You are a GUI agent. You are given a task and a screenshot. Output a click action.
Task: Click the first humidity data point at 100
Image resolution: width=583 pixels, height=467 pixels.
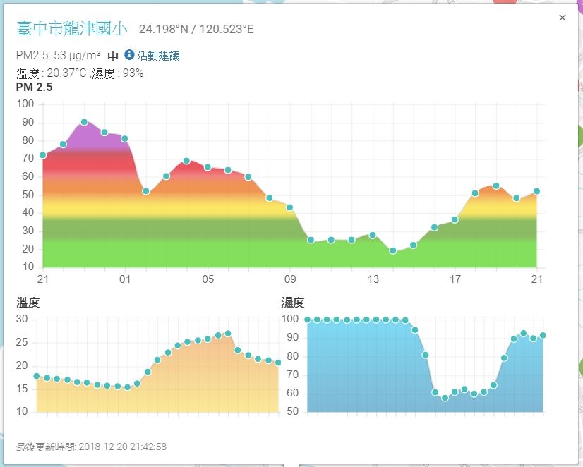click(x=308, y=320)
